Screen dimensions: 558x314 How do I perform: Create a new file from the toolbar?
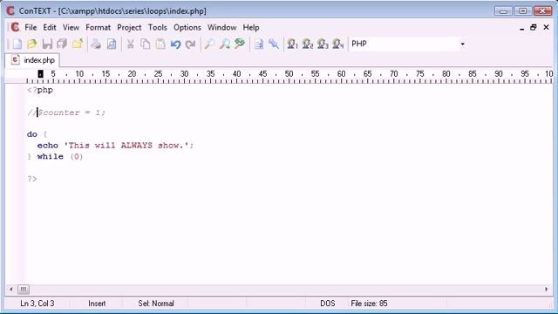(17, 44)
